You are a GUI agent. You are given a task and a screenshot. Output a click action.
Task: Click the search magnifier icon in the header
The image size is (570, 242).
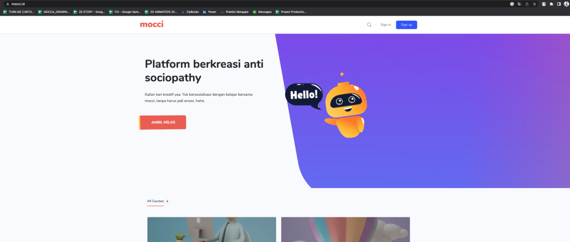click(x=369, y=24)
